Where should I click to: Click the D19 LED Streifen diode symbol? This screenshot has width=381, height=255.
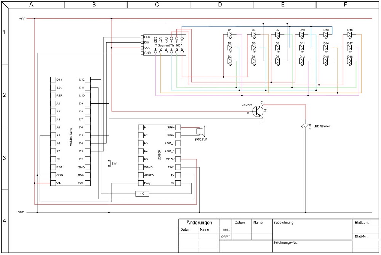[x=305, y=126]
